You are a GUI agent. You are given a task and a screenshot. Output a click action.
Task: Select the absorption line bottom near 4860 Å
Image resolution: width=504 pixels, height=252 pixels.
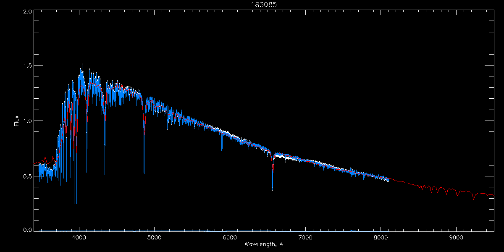[x=144, y=172]
